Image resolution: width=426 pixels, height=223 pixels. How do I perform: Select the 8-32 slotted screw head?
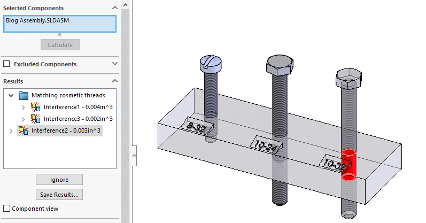pyautogui.click(x=211, y=64)
